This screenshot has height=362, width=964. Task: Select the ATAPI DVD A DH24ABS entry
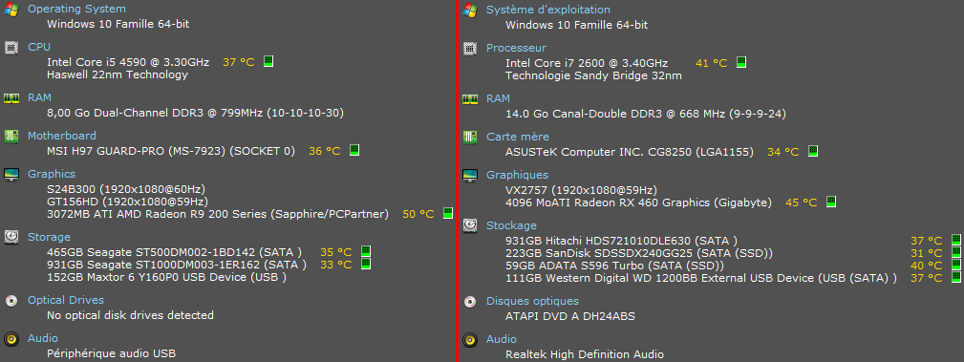click(570, 316)
